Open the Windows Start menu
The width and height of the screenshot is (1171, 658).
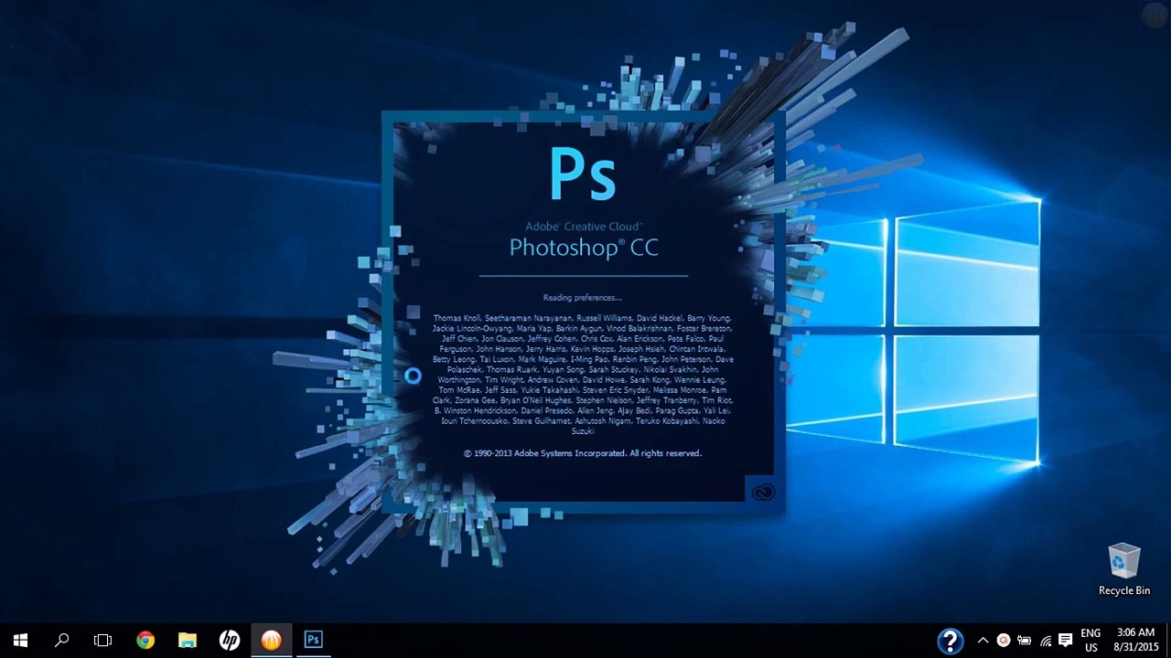pos(20,641)
